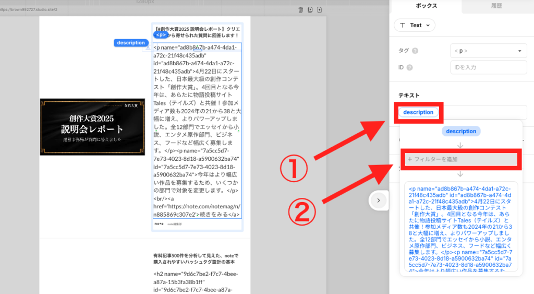Image resolution: width=534 pixels, height=294 pixels.
Task: Click the description chip in テキスト field
Action: (418, 112)
